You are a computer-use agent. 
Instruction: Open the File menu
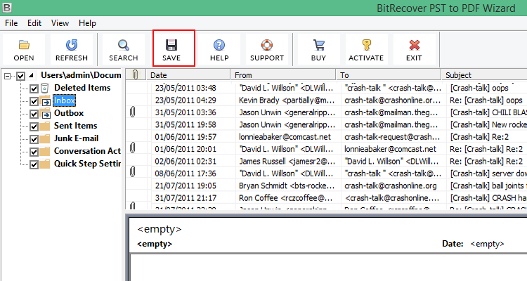tap(11, 23)
